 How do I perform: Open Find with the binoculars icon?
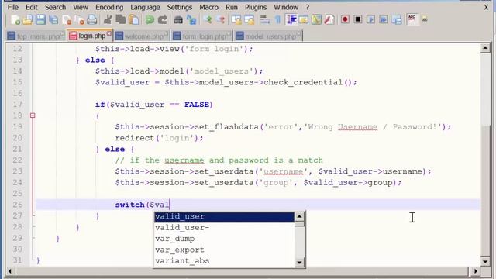(x=178, y=20)
